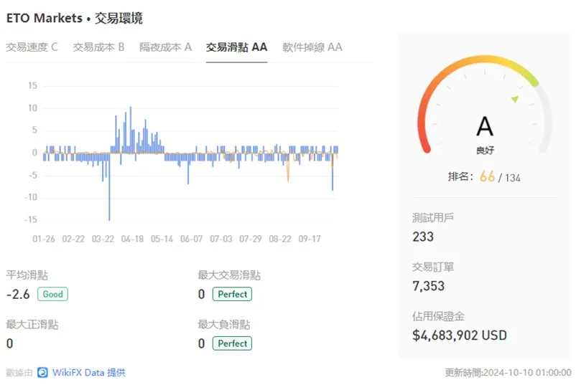Image resolution: width=576 pixels, height=390 pixels.
Task: Click the colored rating gauge arc
Action: [478, 59]
